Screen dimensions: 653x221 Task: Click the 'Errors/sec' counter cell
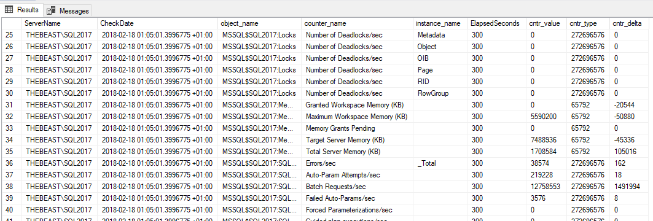pos(358,163)
